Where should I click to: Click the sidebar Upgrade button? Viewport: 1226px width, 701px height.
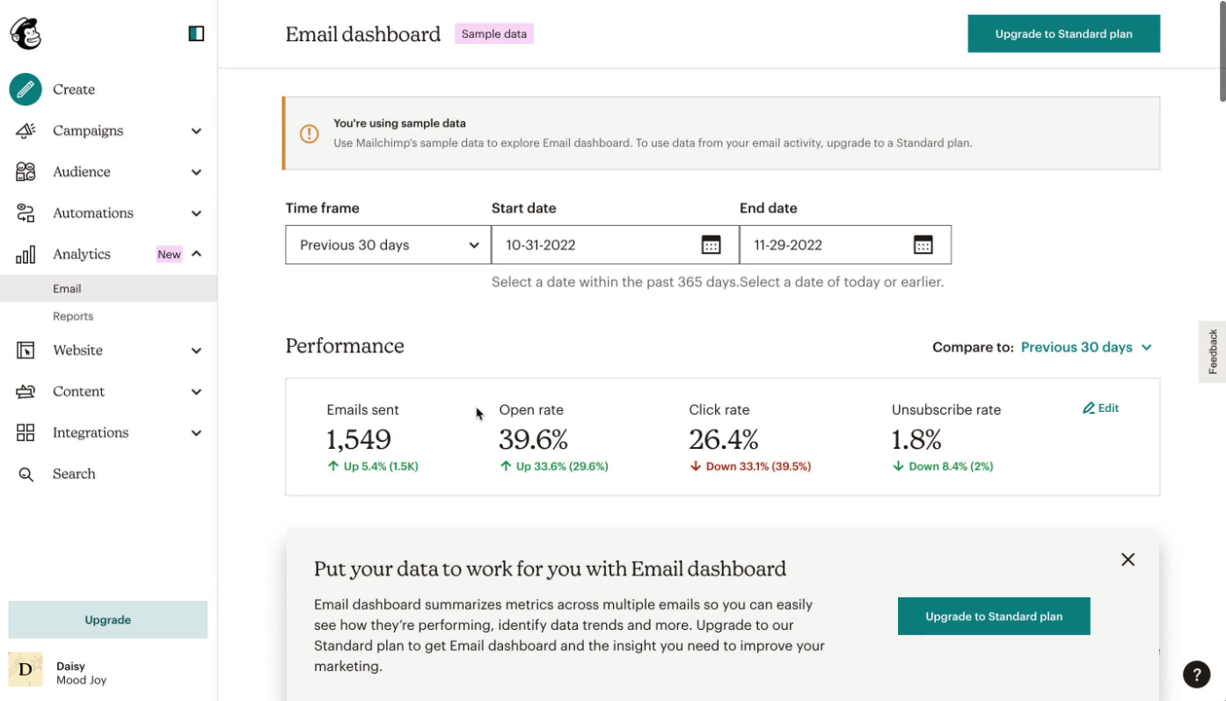[108, 619]
